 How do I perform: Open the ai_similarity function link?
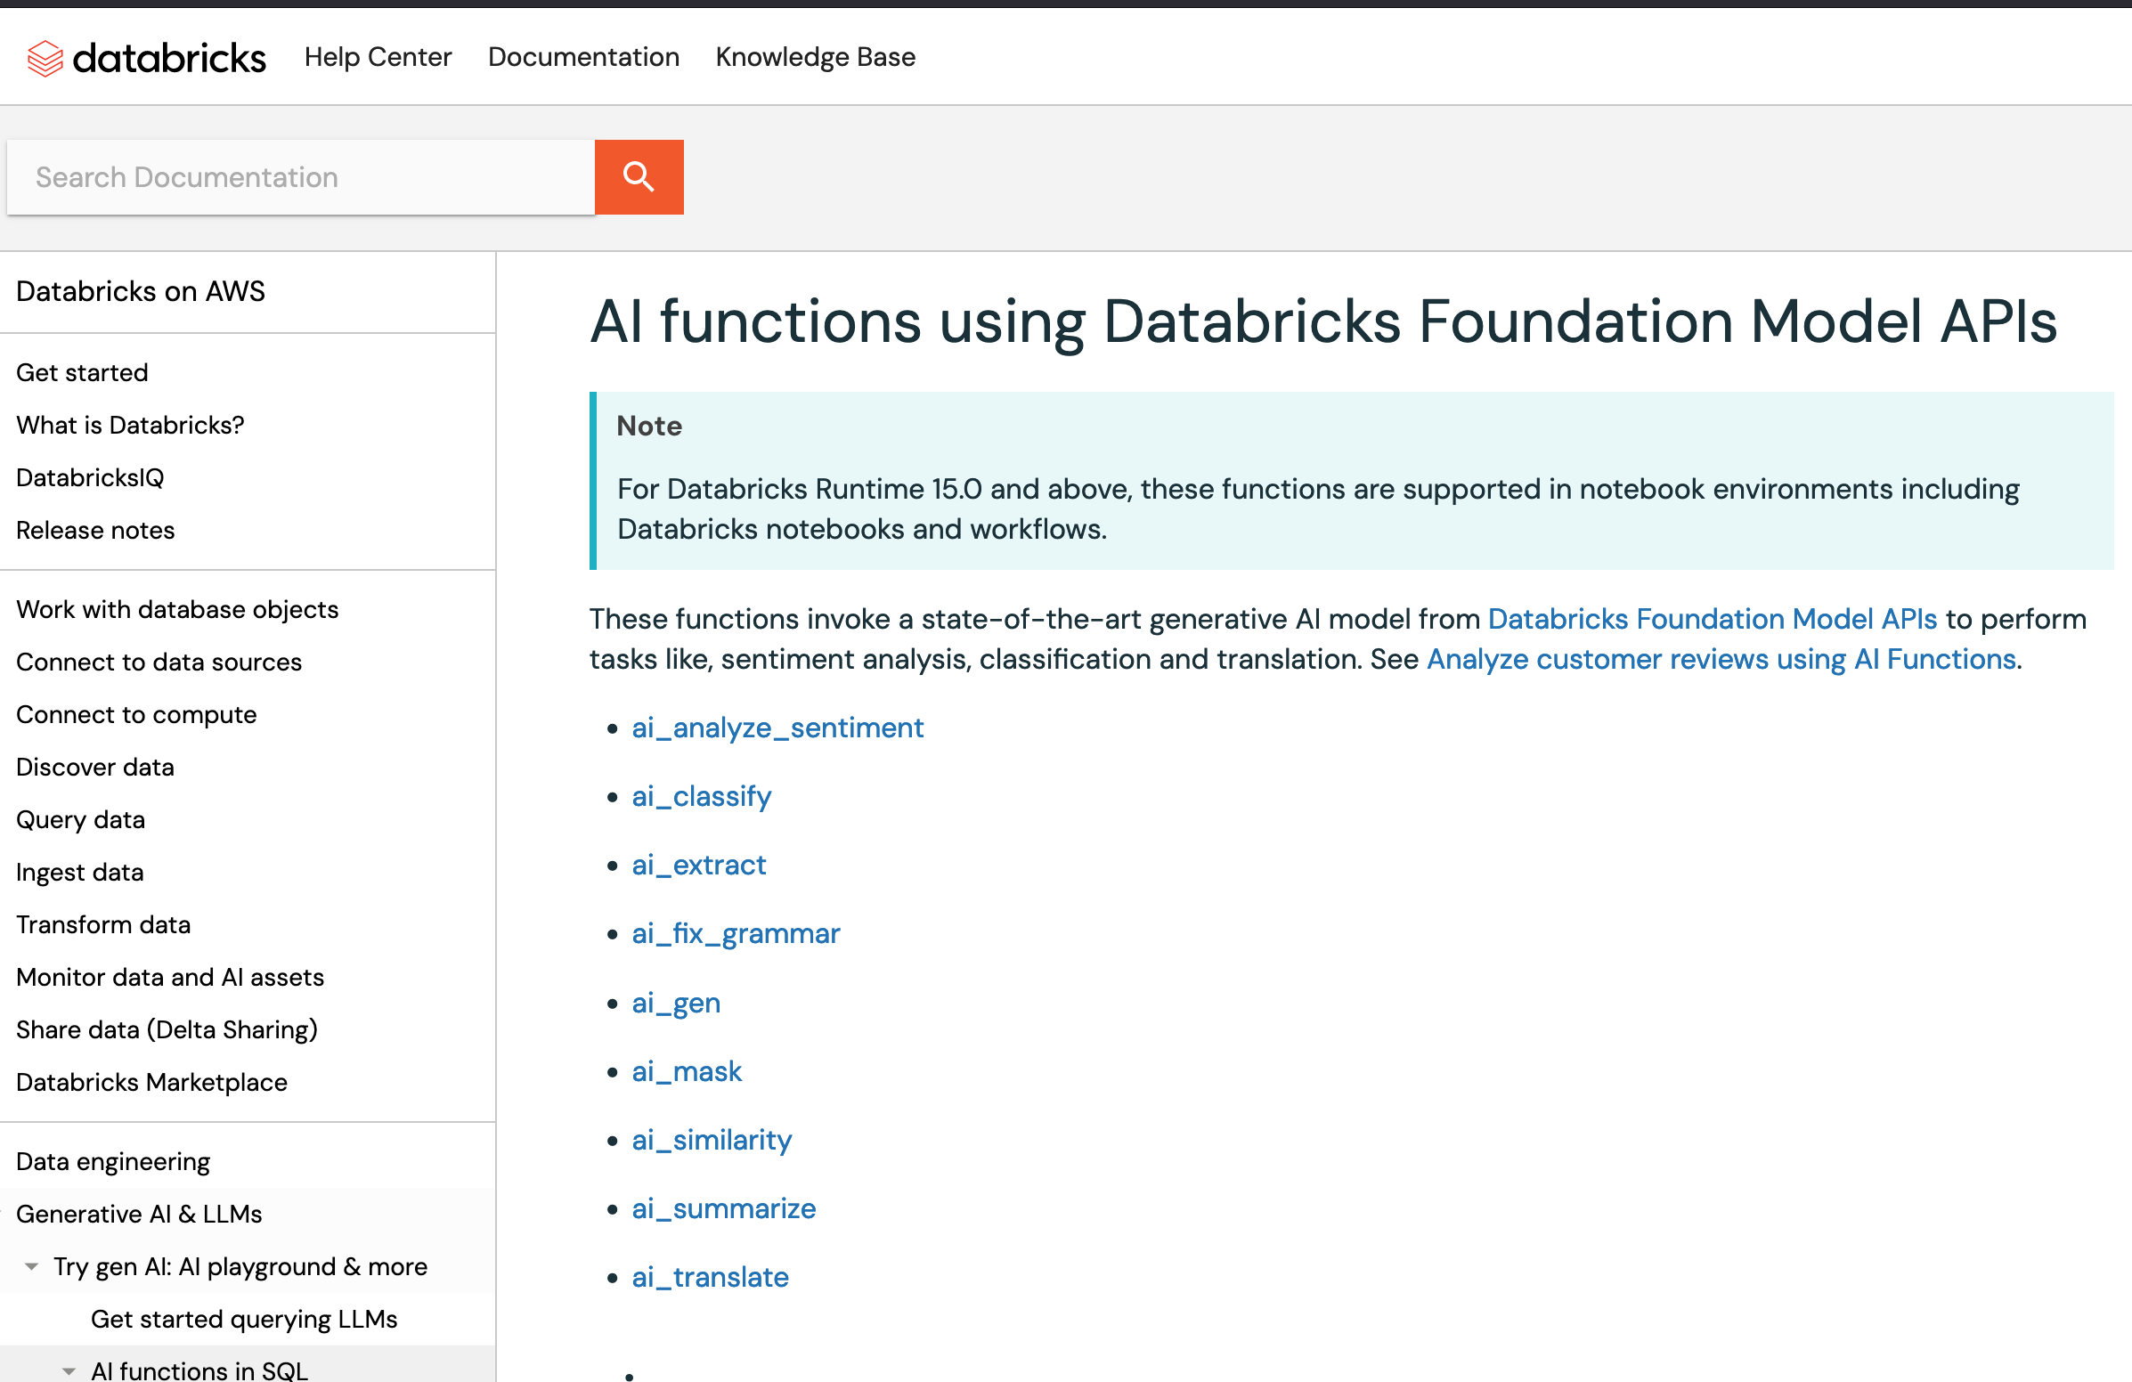pyautogui.click(x=712, y=1139)
